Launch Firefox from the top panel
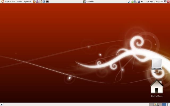170x106 pixels. click(34, 2)
